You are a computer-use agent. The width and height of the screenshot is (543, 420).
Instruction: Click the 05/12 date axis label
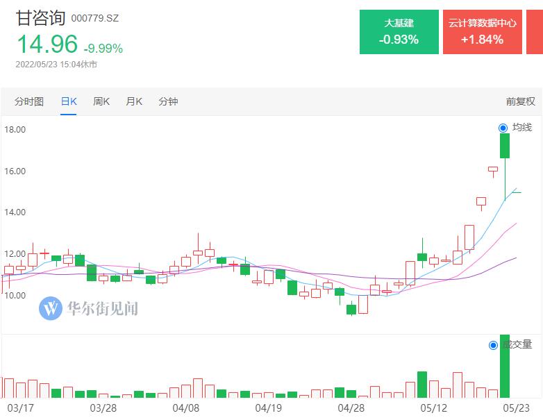coord(433,408)
